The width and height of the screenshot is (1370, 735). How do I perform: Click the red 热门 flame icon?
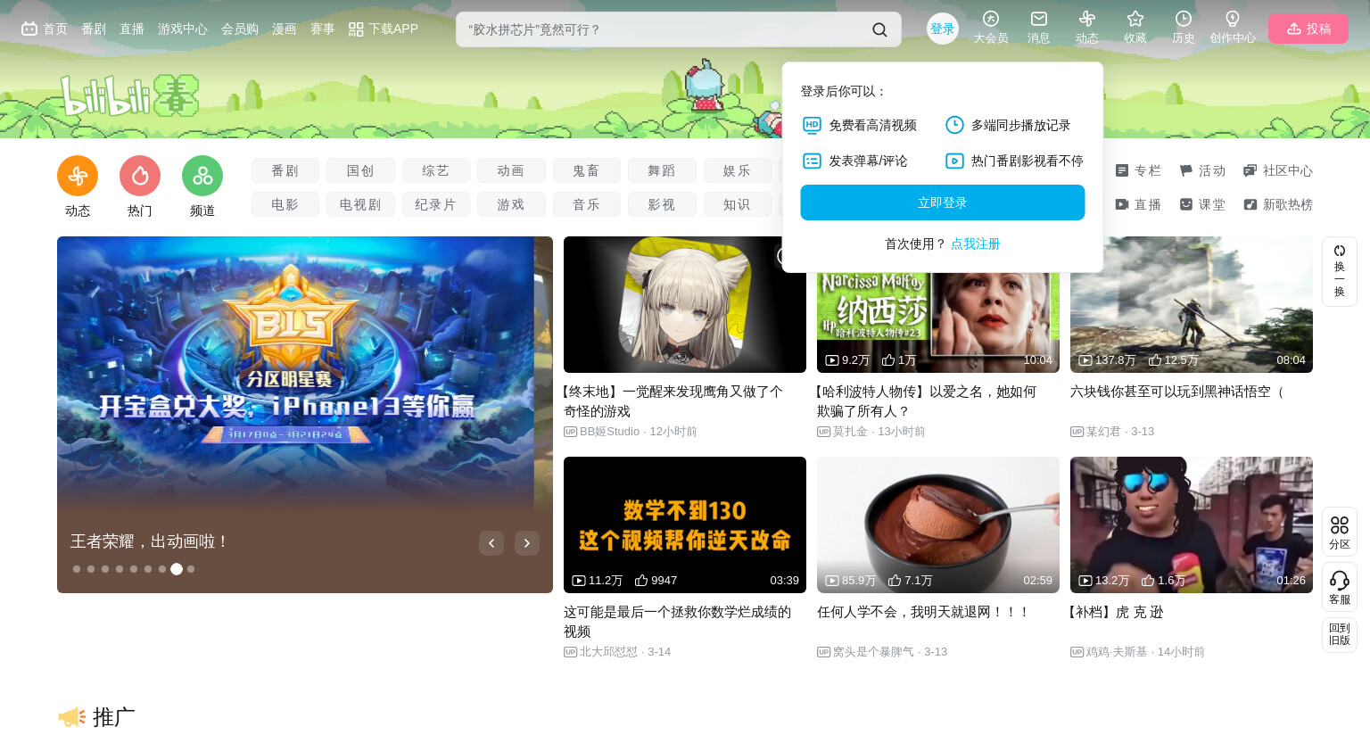140,176
